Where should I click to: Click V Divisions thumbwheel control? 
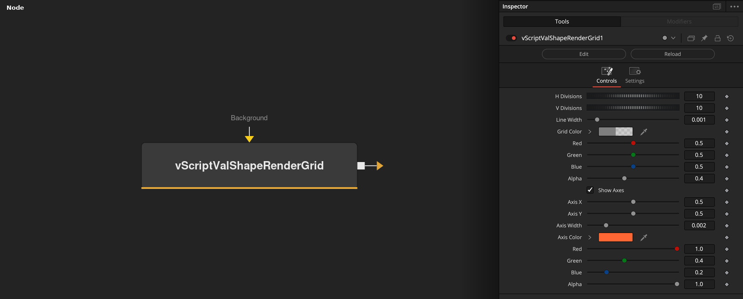(633, 108)
